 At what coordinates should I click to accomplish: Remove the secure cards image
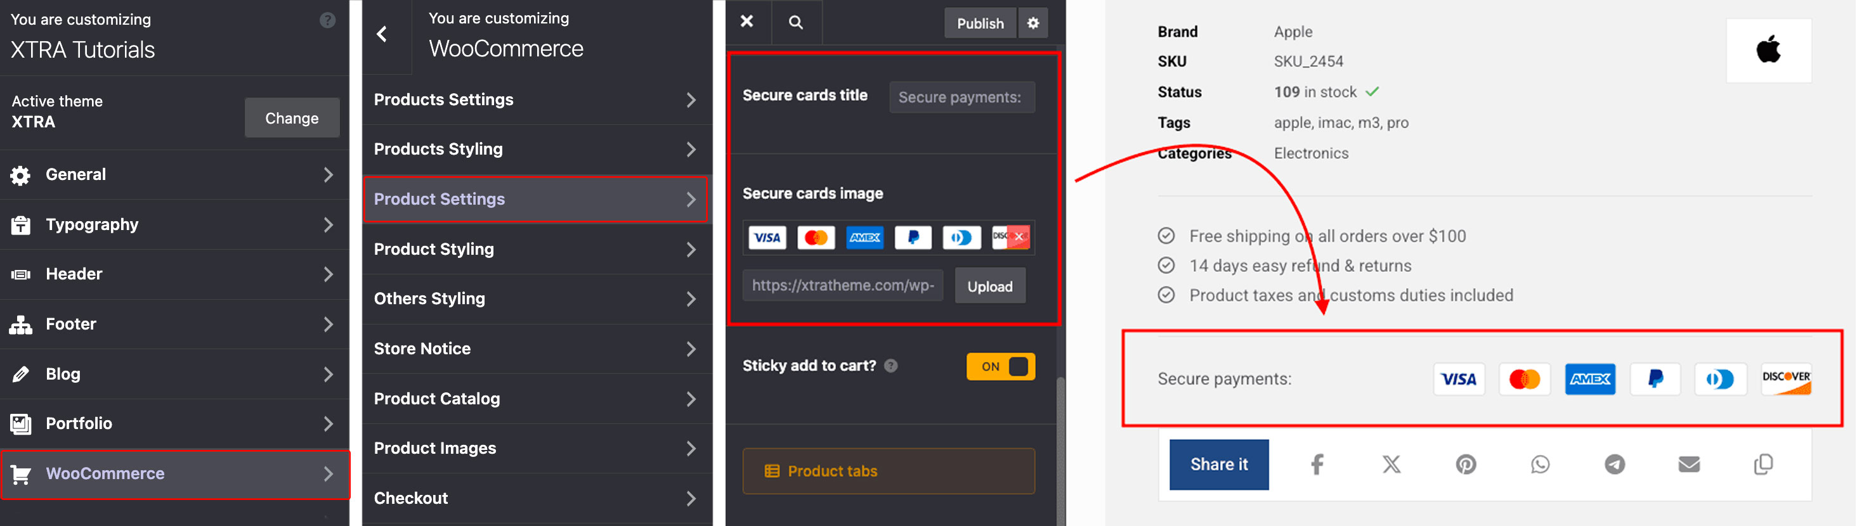coord(1019,236)
